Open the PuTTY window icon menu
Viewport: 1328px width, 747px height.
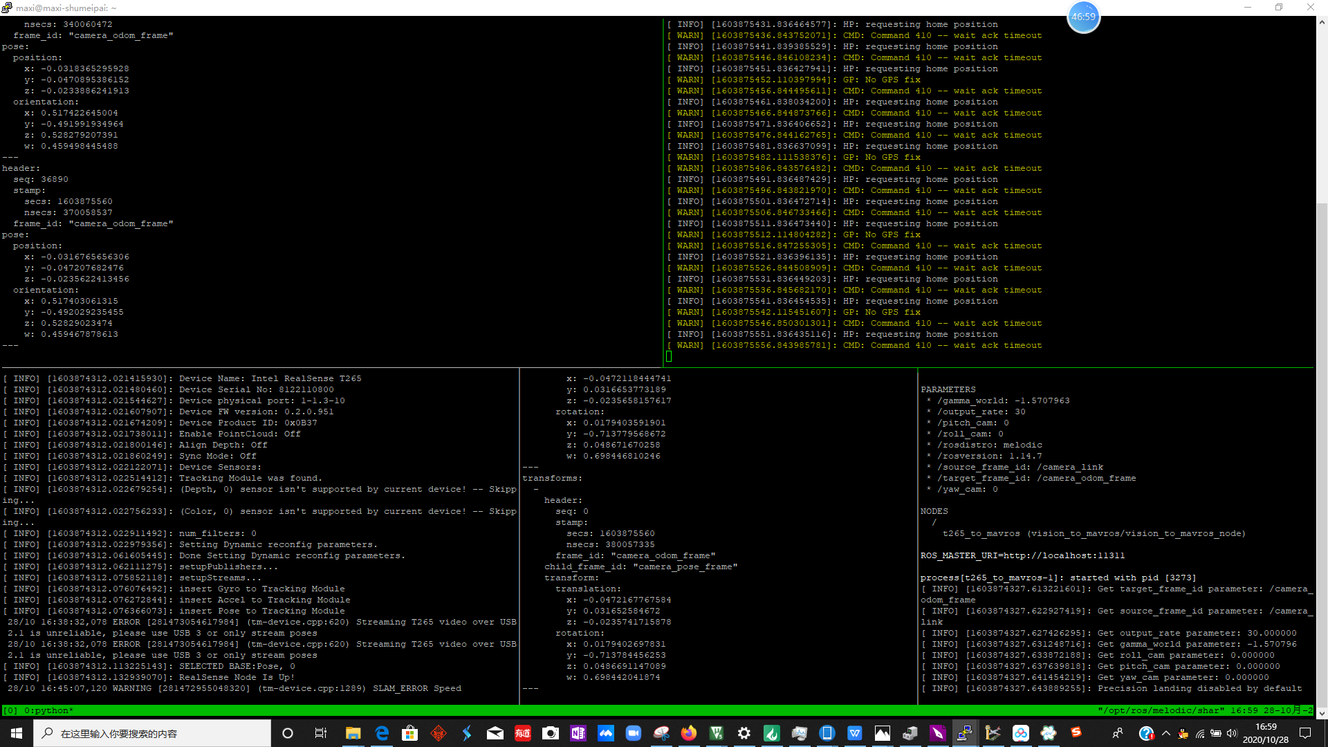click(7, 8)
